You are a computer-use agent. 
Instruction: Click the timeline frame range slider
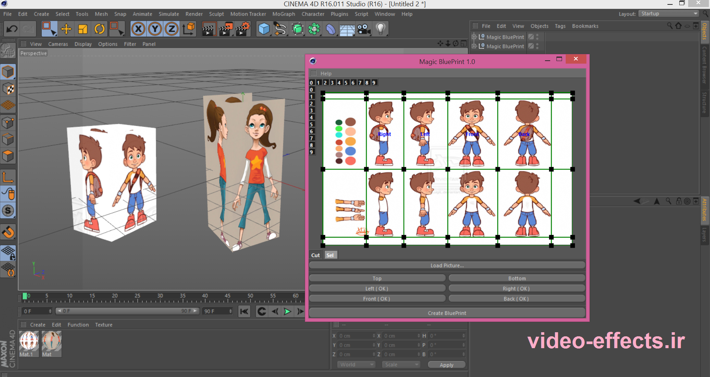pos(127,311)
